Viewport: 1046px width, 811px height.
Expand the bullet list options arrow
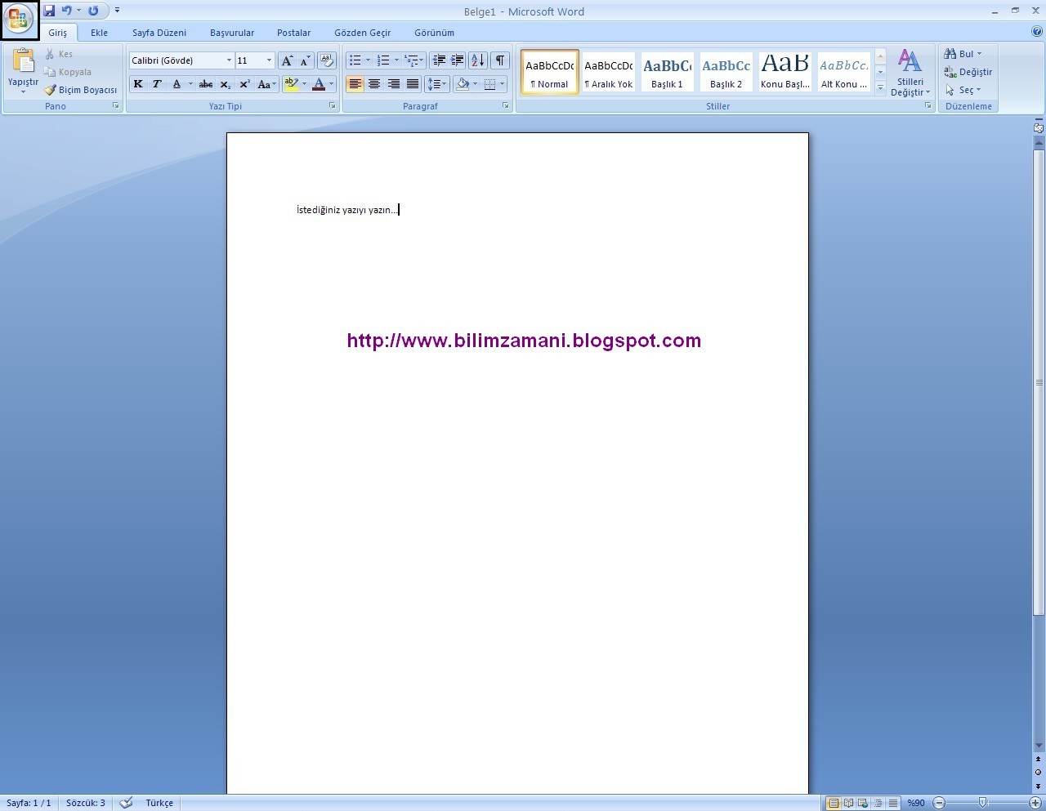pyautogui.click(x=369, y=60)
